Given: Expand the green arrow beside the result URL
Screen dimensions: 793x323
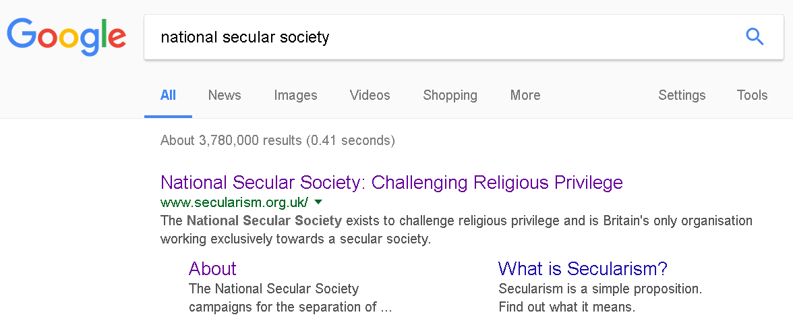Looking at the screenshot, I should tap(318, 202).
